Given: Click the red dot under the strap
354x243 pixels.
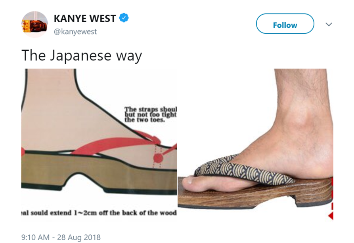Looking at the screenshot, I should (x=158, y=158).
